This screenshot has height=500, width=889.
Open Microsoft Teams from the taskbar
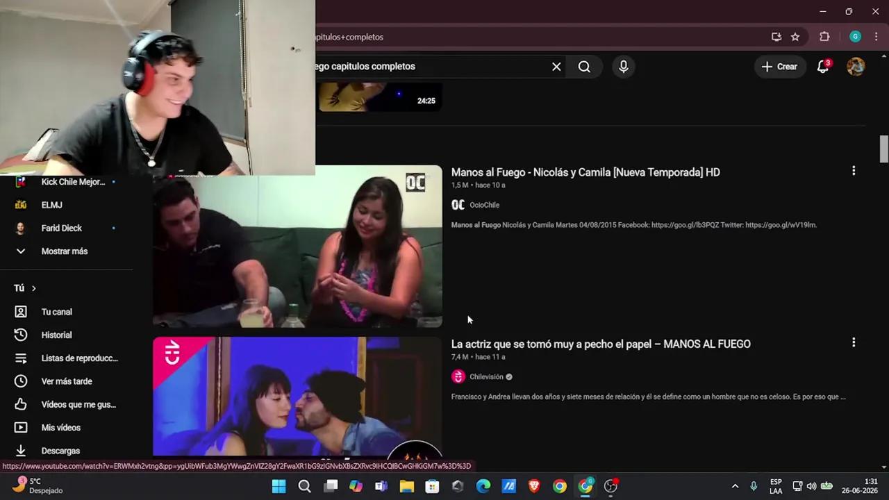pyautogui.click(x=381, y=486)
